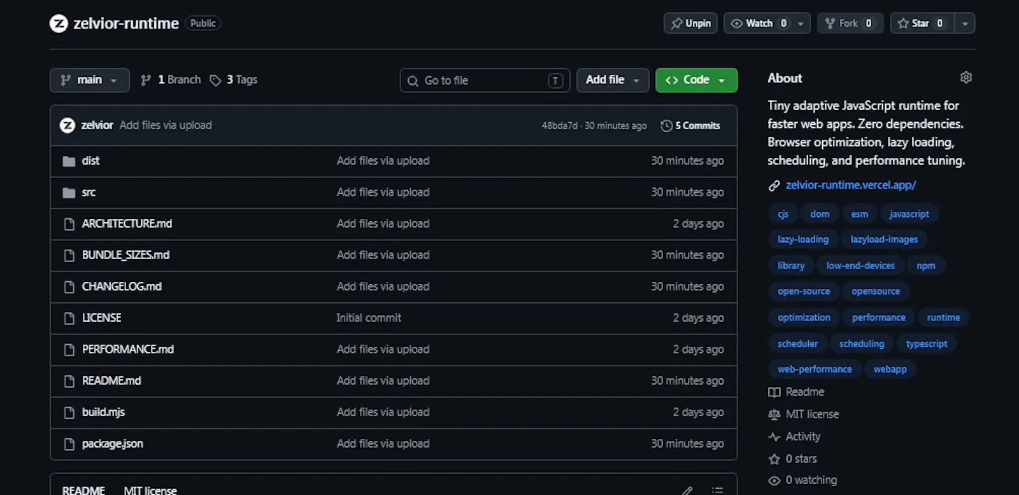Open the main branch selector dropdown
1019x495 pixels.
click(90, 80)
